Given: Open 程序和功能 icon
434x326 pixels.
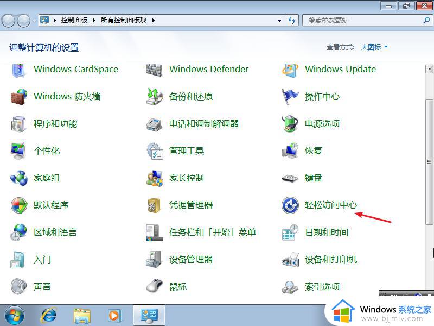Looking at the screenshot, I should 19,124.
